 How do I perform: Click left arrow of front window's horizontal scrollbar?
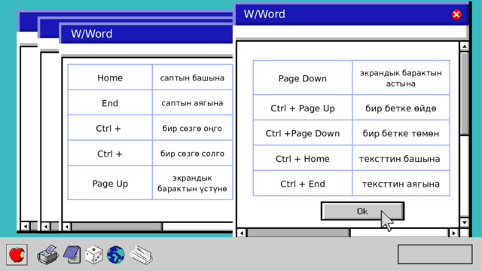(242, 233)
